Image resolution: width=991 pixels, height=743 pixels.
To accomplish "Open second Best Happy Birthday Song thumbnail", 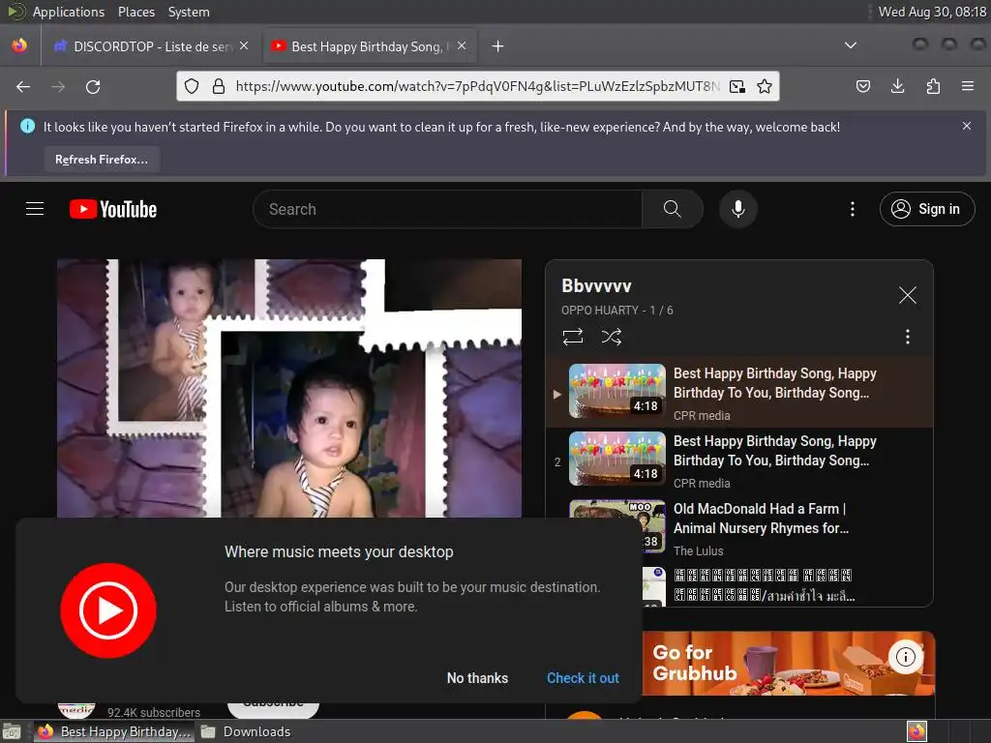I will pyautogui.click(x=616, y=459).
